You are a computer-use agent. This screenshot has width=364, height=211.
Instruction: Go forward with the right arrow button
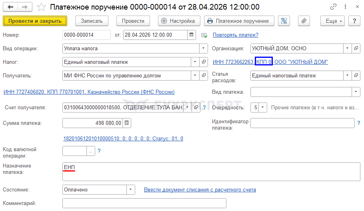[x=25, y=7]
